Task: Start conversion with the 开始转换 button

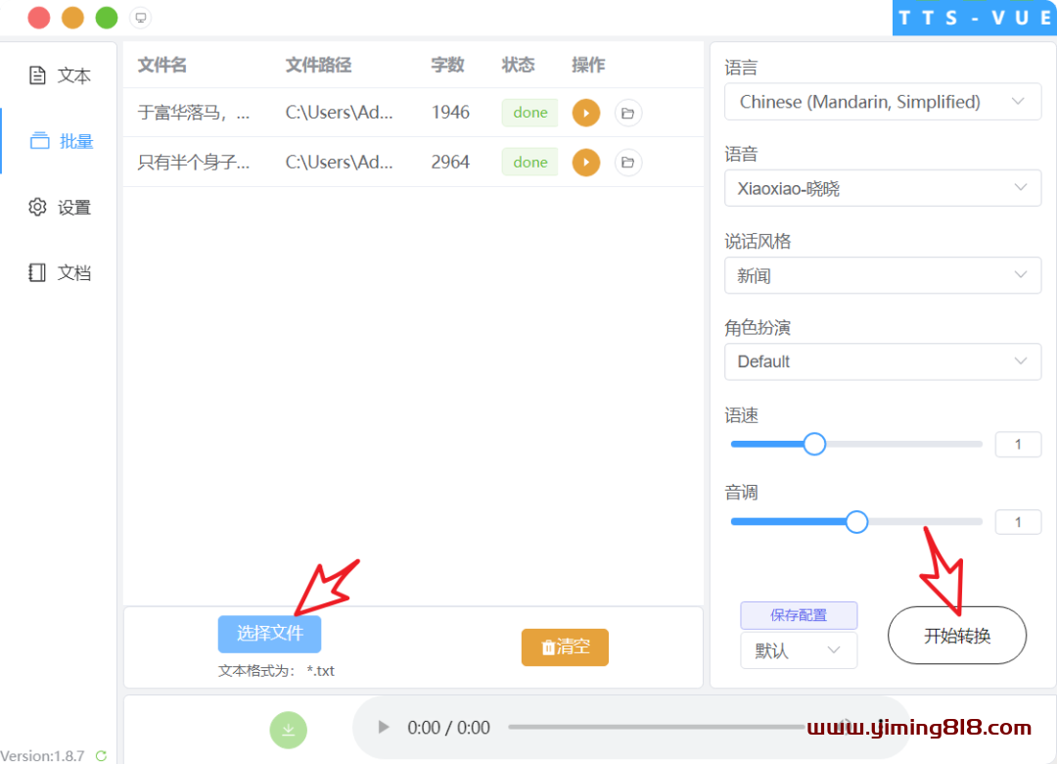Action: point(956,635)
